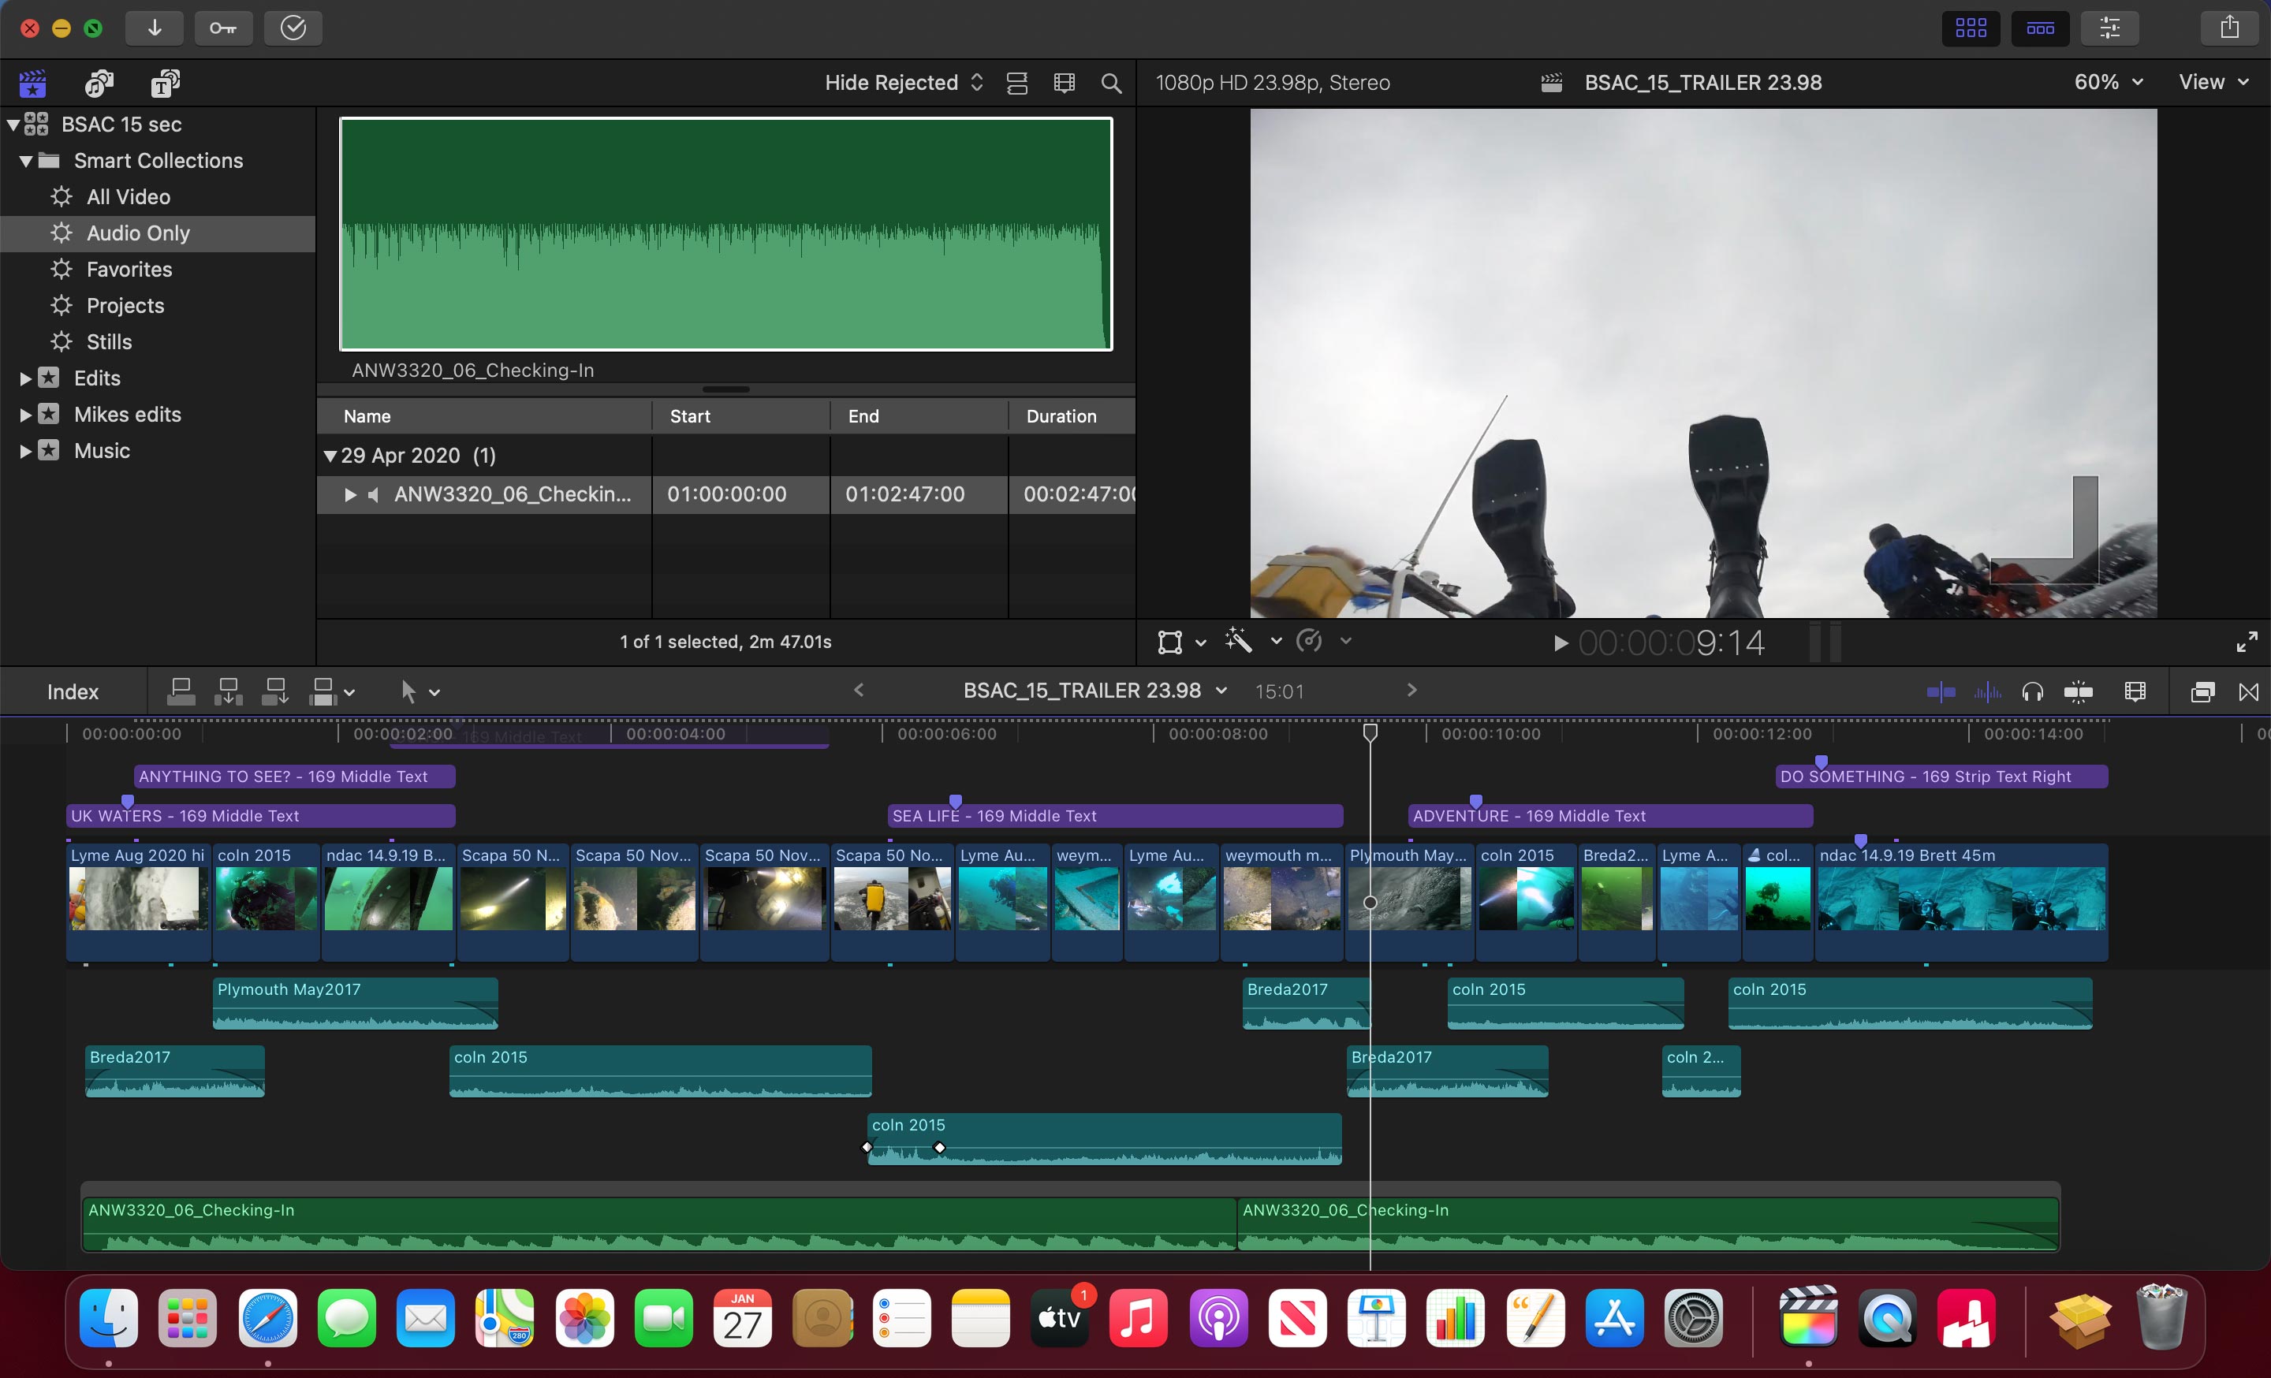2271x1378 pixels.
Task: Open the Photos and Audio sidebar
Action: coord(99,83)
